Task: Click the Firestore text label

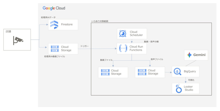Action: point(67,25)
